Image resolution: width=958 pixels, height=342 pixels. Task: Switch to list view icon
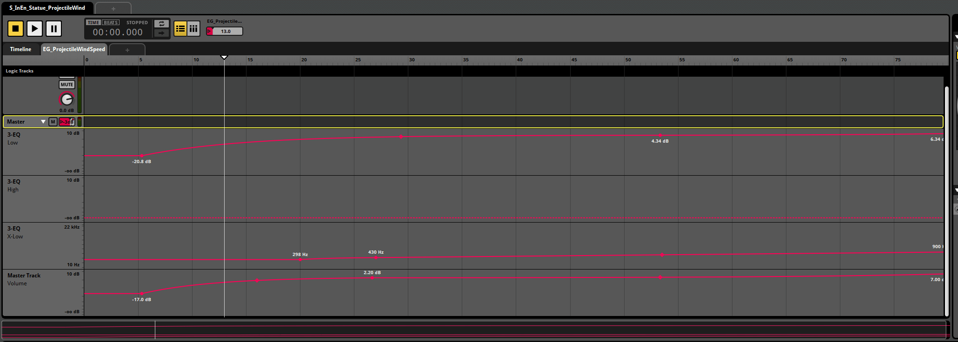(x=180, y=29)
